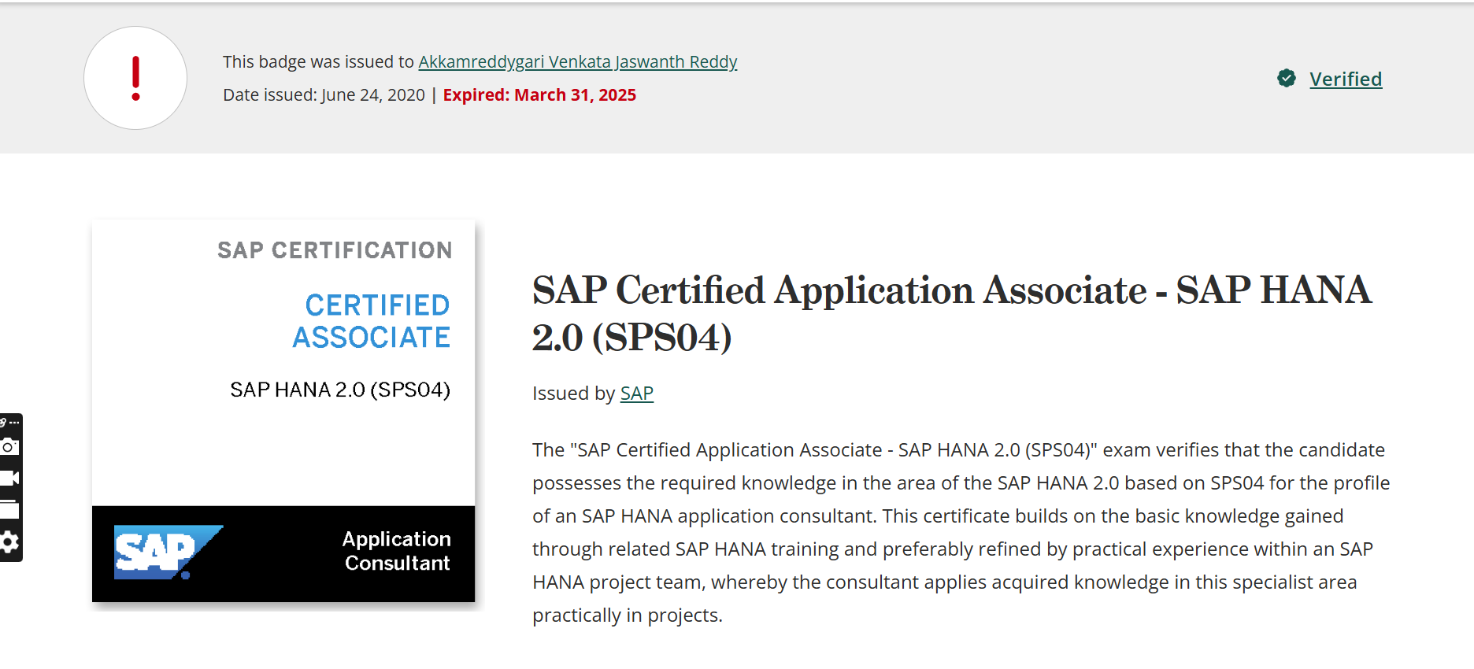Open the gallery folder icon in sidebar
The image size is (1474, 669).
(x=9, y=509)
